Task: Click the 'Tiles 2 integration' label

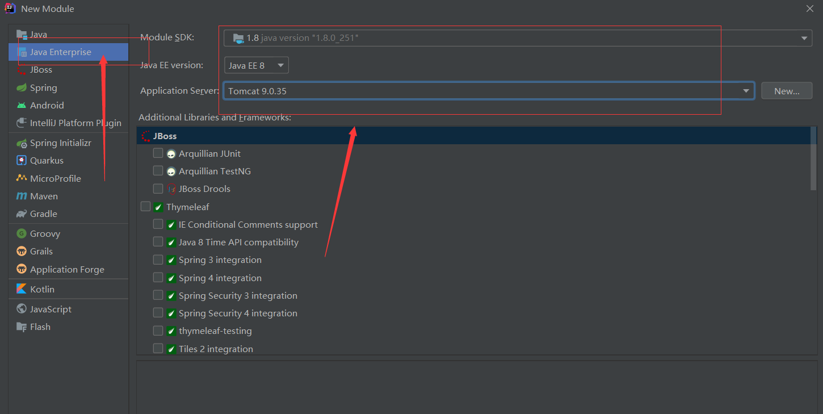Action: (x=216, y=349)
